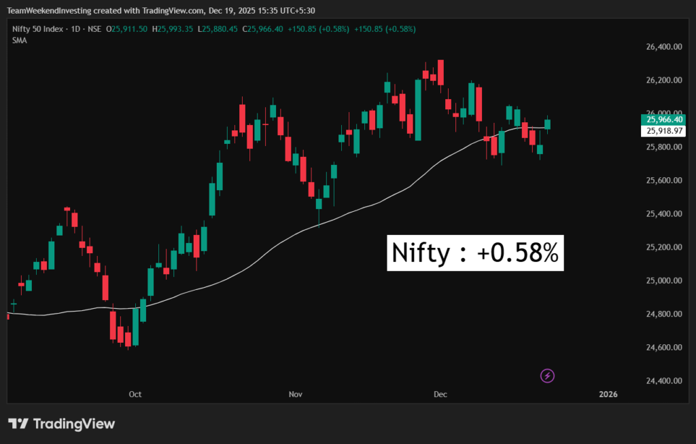
Task: Click the SMA indicator label
Action: [x=19, y=40]
